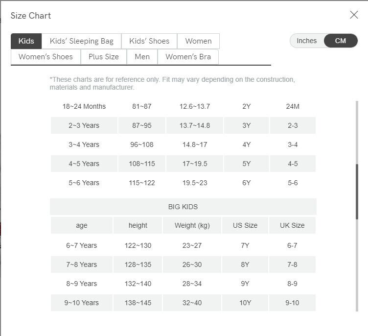Switch to the Men tab
The width and height of the screenshot is (368, 336).
[x=142, y=57]
